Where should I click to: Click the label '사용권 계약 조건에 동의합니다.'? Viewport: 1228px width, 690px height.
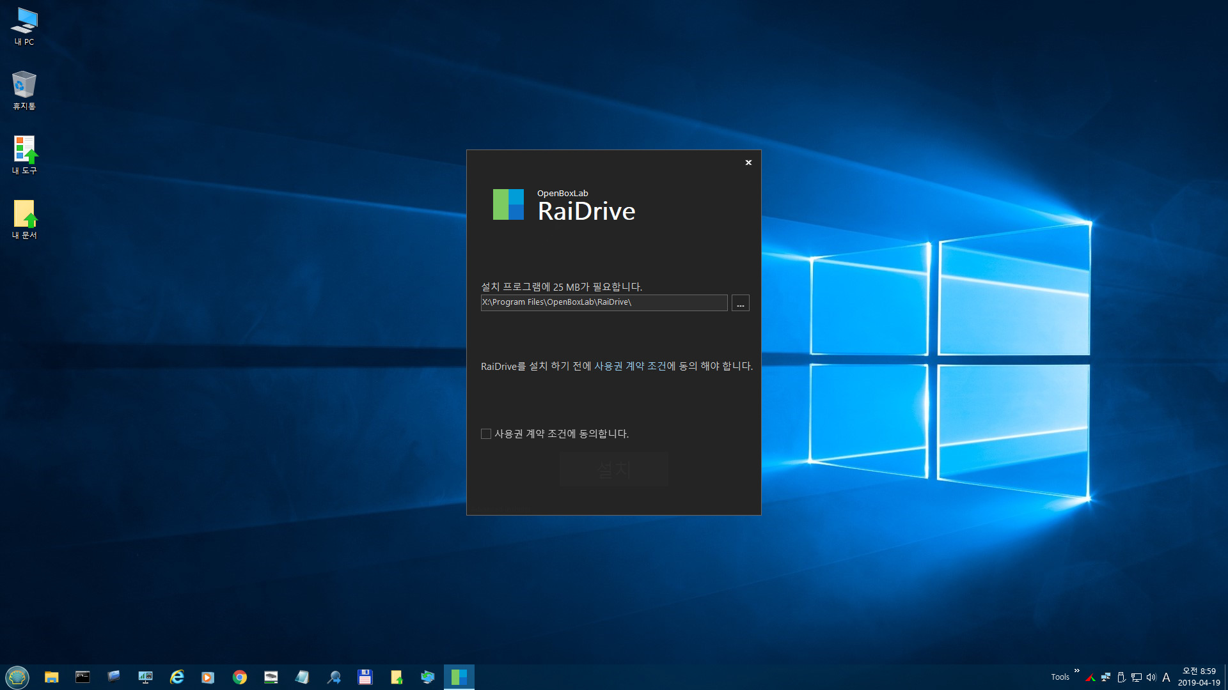pyautogui.click(x=562, y=434)
